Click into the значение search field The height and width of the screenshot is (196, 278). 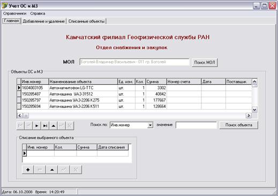(x=196, y=125)
